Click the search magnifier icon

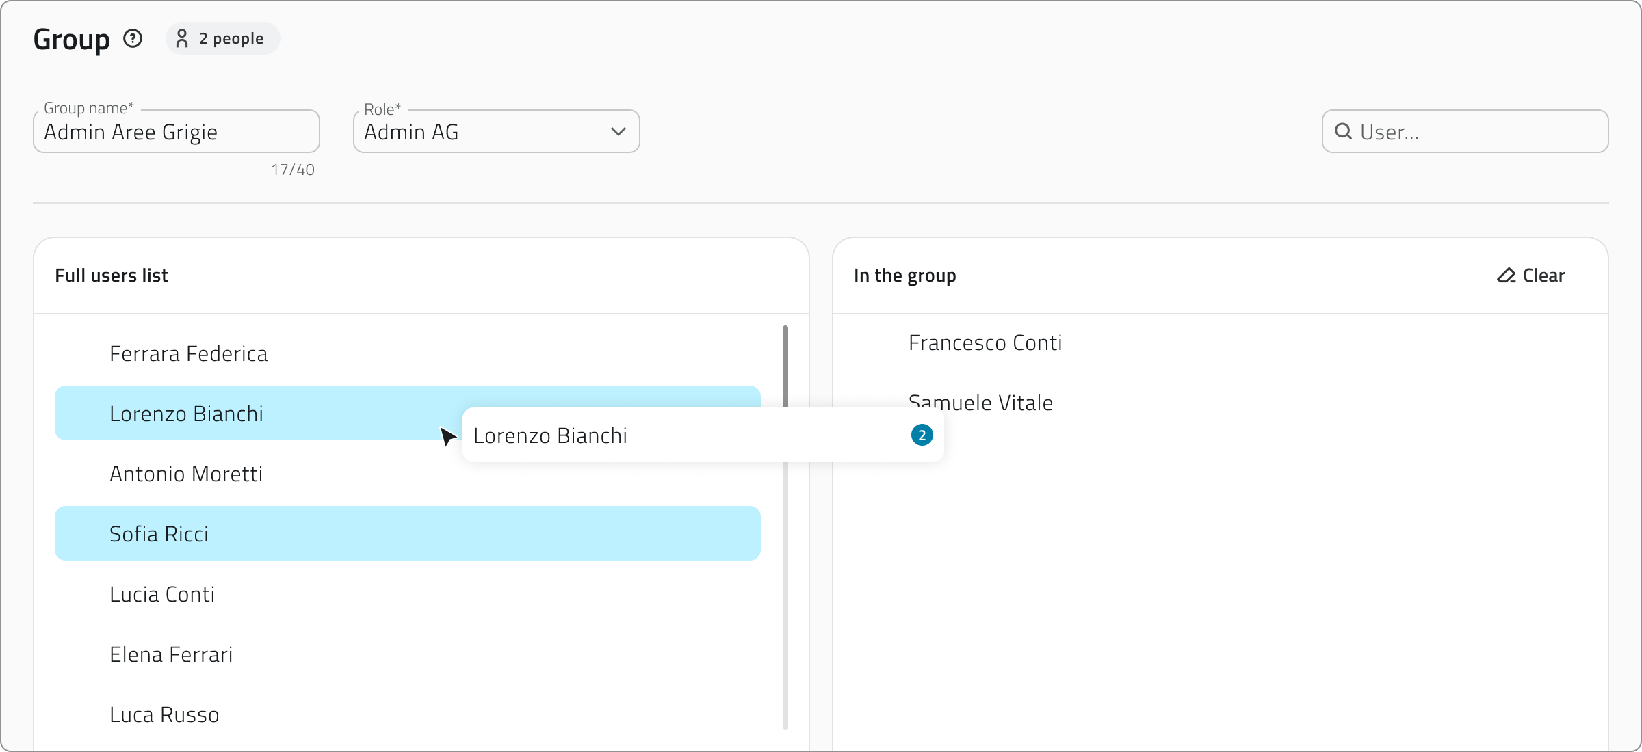pos(1343,131)
